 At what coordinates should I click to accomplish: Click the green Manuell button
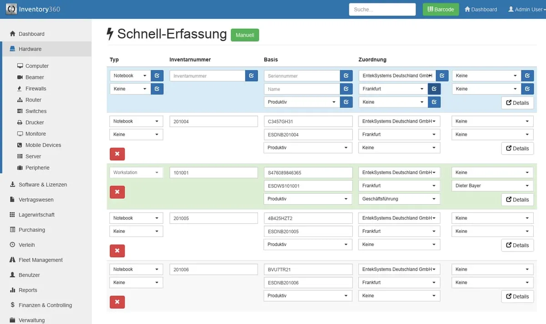pyautogui.click(x=245, y=35)
